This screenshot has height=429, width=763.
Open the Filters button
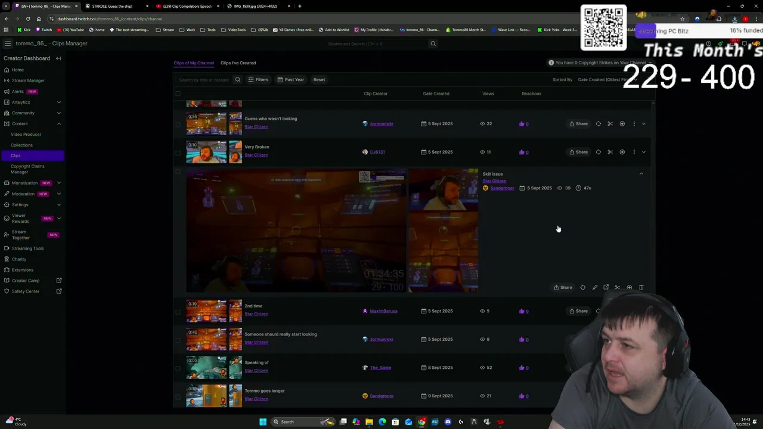pyautogui.click(x=258, y=79)
